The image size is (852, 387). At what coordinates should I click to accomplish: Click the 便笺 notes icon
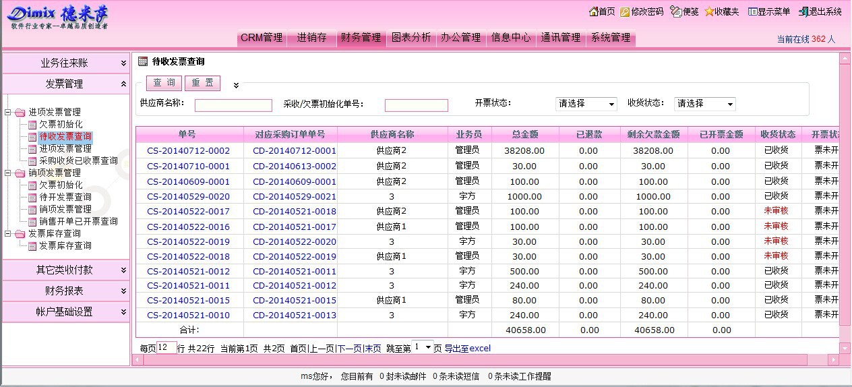[675, 11]
